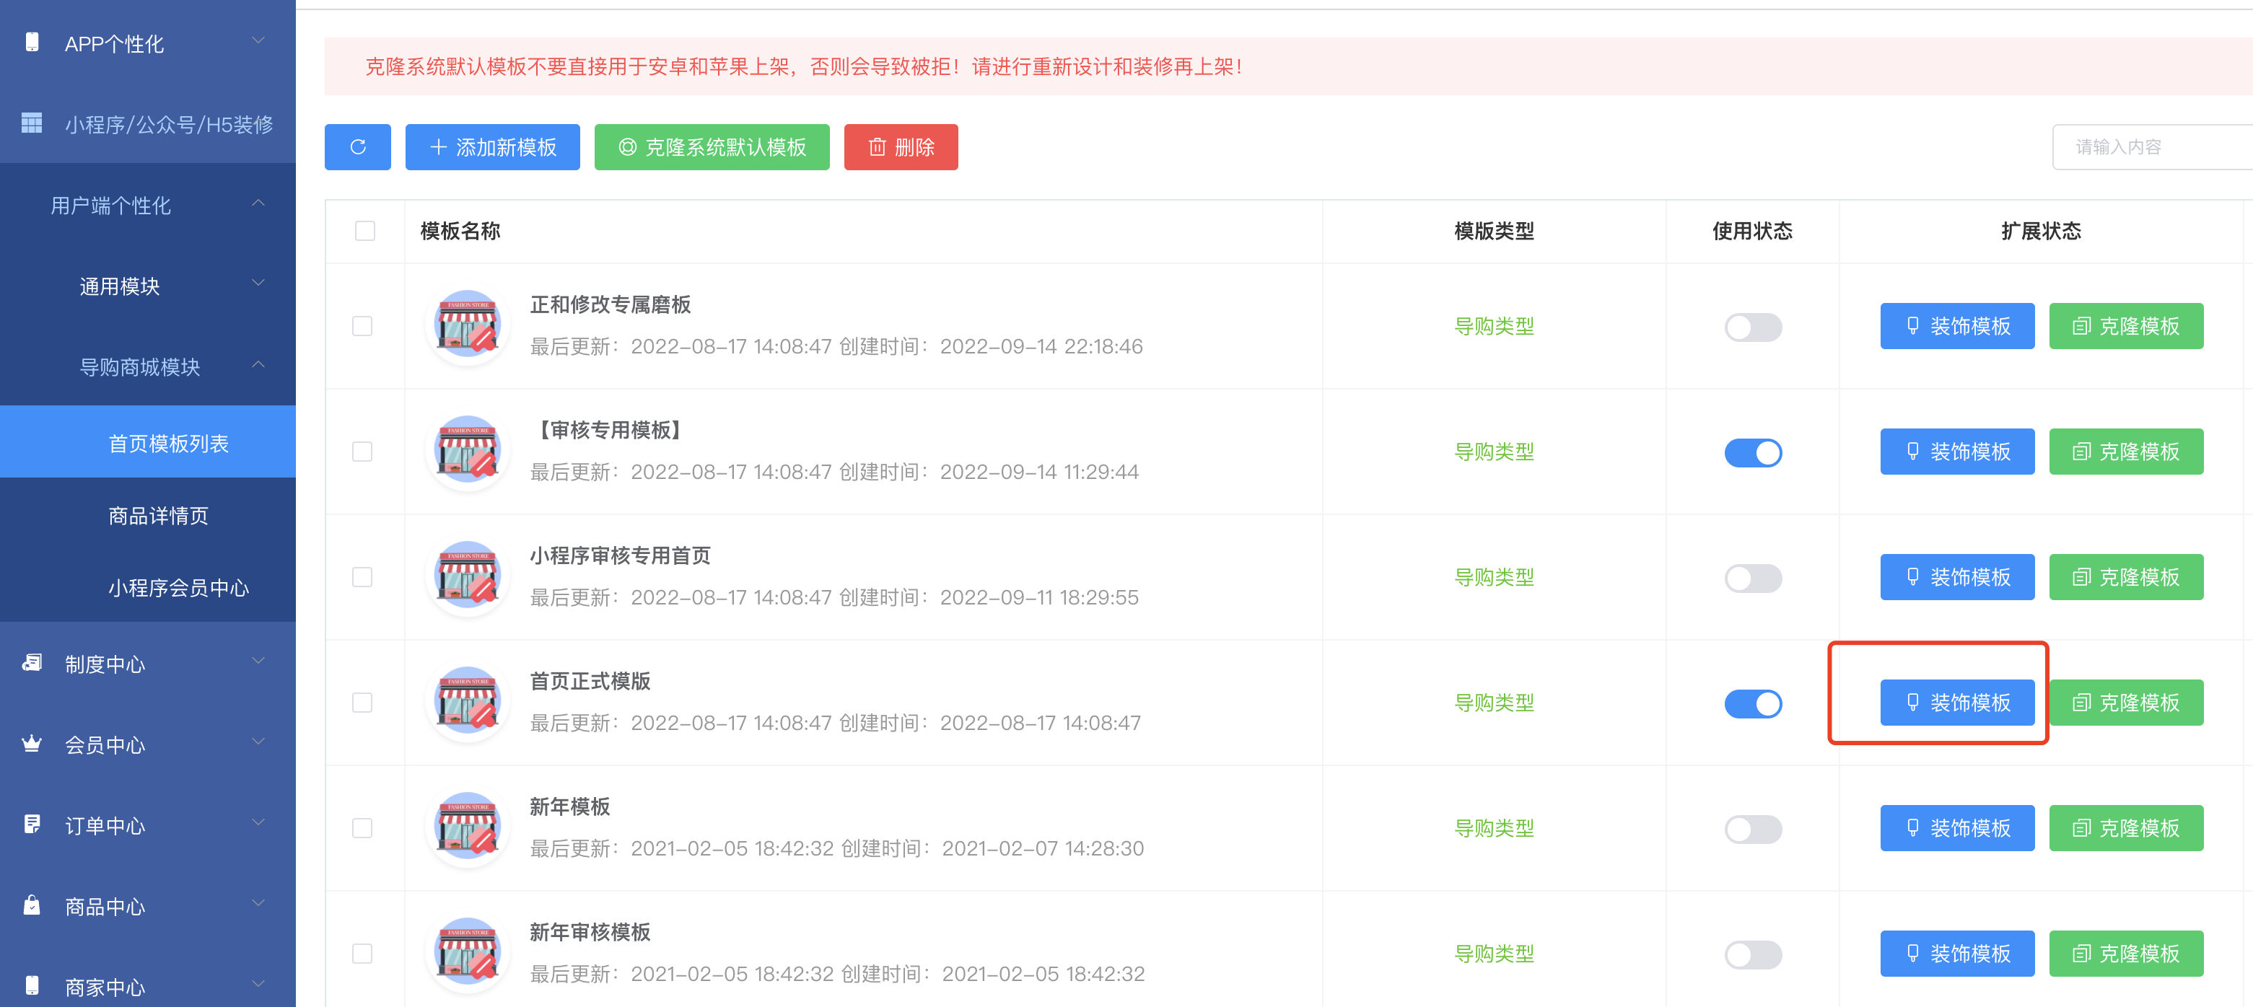Click the 模板名称 column header
Viewport: 2253px width, 1007px height.
(460, 231)
